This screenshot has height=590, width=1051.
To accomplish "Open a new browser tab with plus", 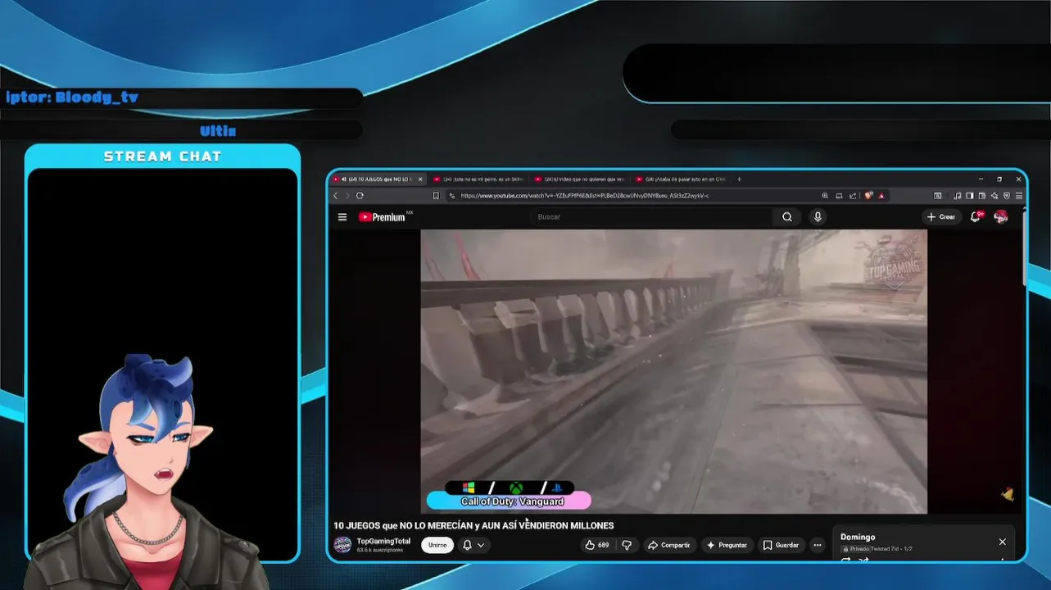I will (739, 179).
